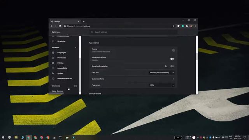Select the Settings tab
This screenshot has height=140, width=249.
(x=65, y=21)
